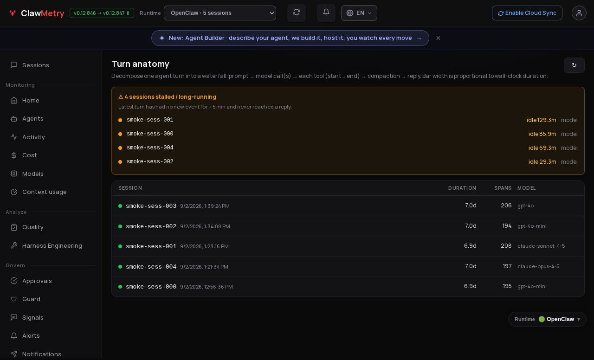Click Enable Cloud Sync button

(x=527, y=13)
